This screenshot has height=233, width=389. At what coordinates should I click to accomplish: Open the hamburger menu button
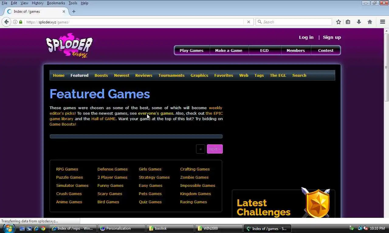pyautogui.click(x=383, y=22)
